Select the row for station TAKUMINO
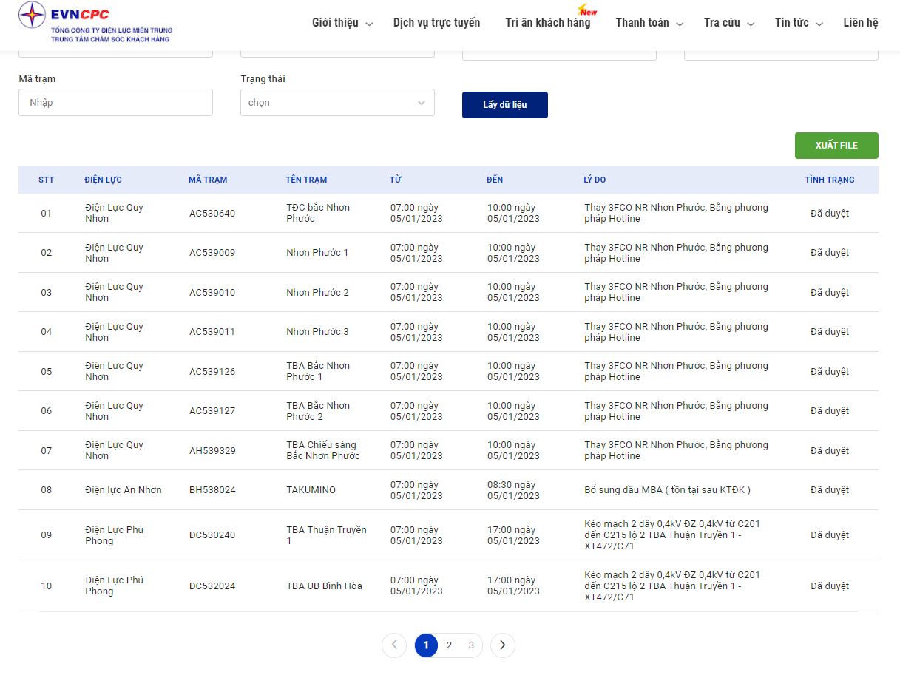Image resolution: width=900 pixels, height=675 pixels. (311, 490)
